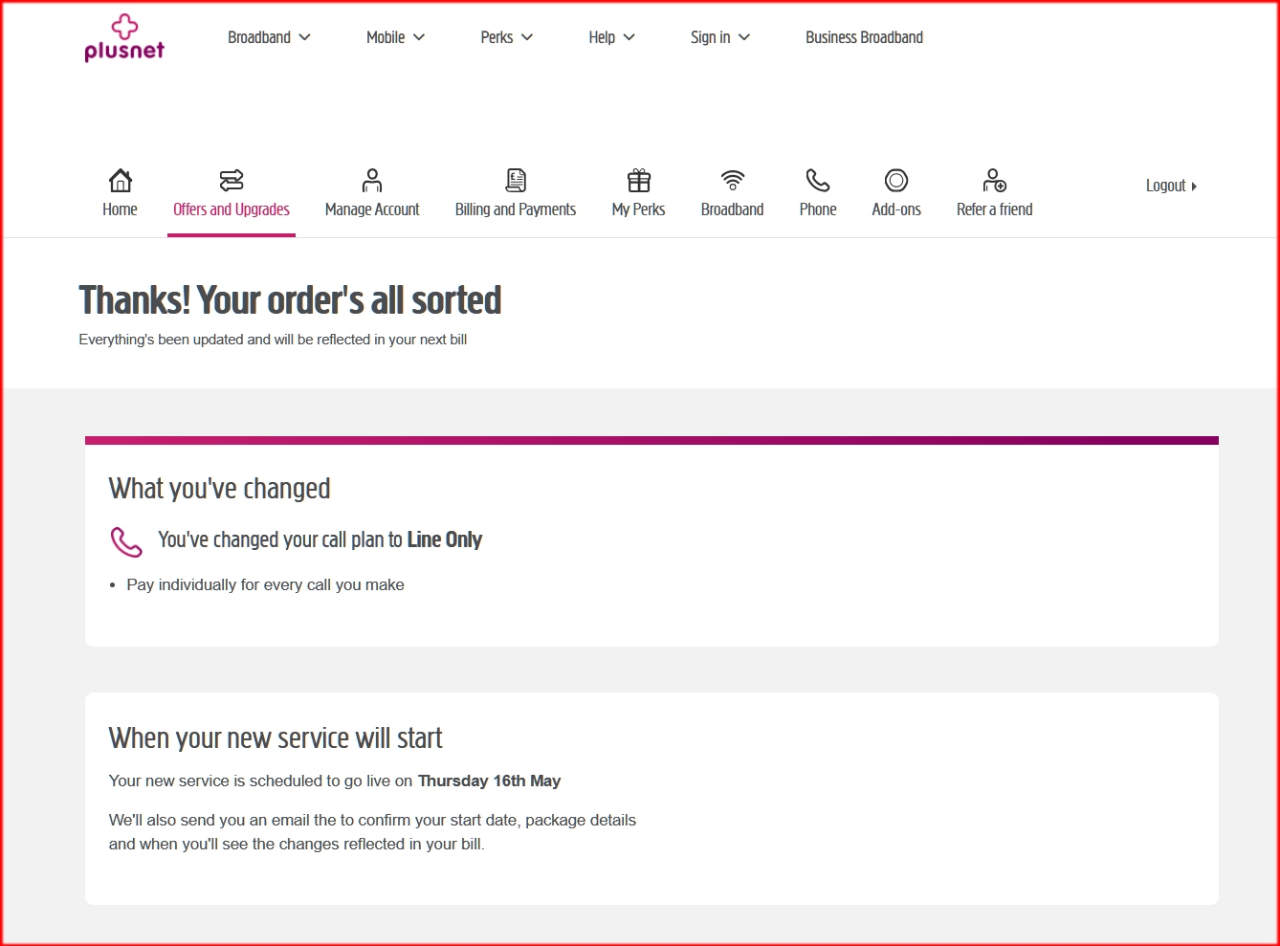Click the Offers and Upgrades arrows icon
Viewport: 1280px width, 946px height.
pos(232,180)
